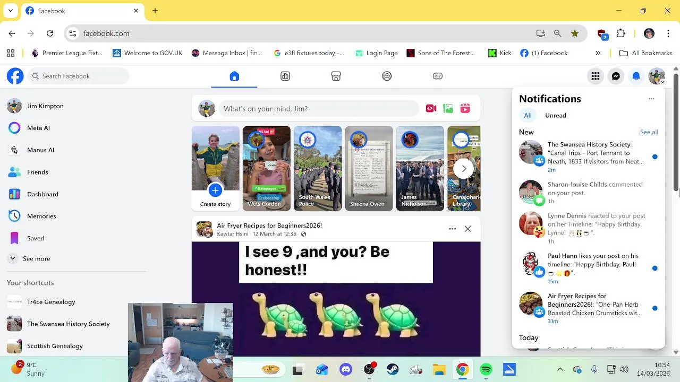Open Notifications options three dots
This screenshot has height=382, width=680.
point(651,99)
